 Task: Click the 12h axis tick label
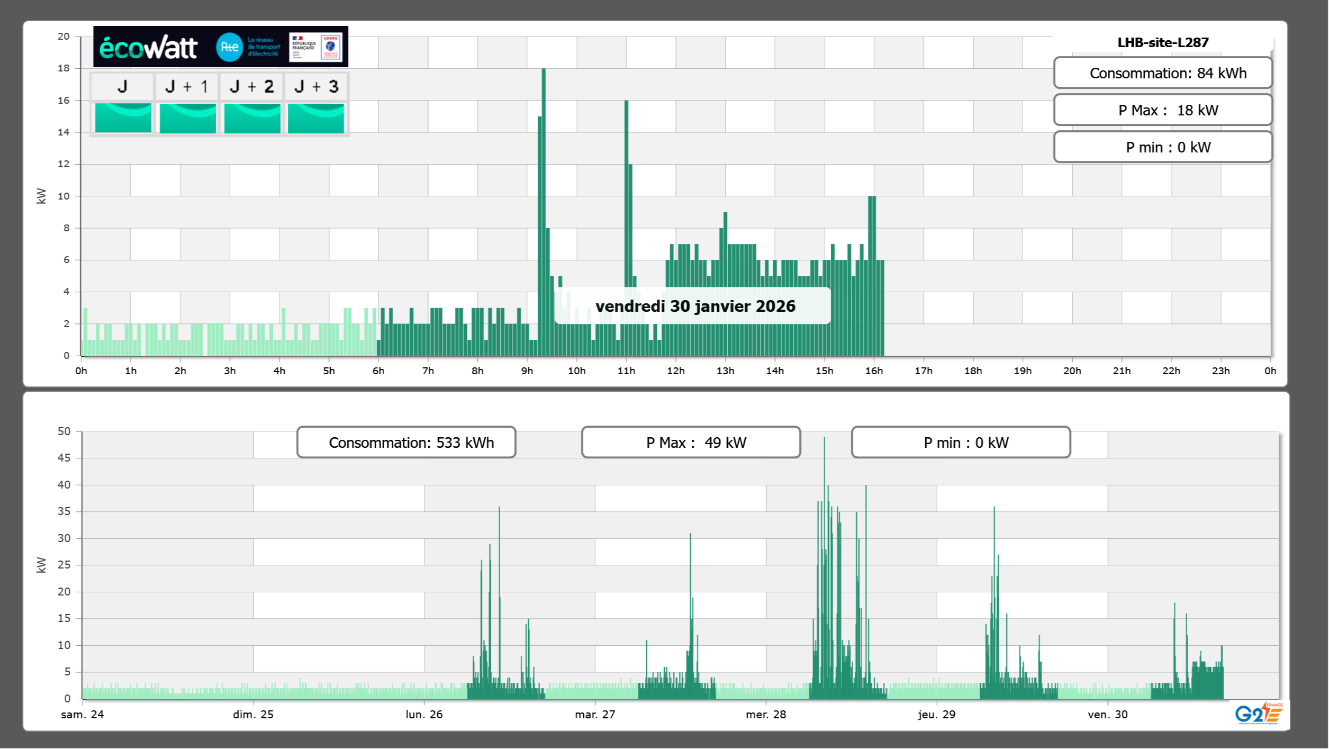pos(675,371)
